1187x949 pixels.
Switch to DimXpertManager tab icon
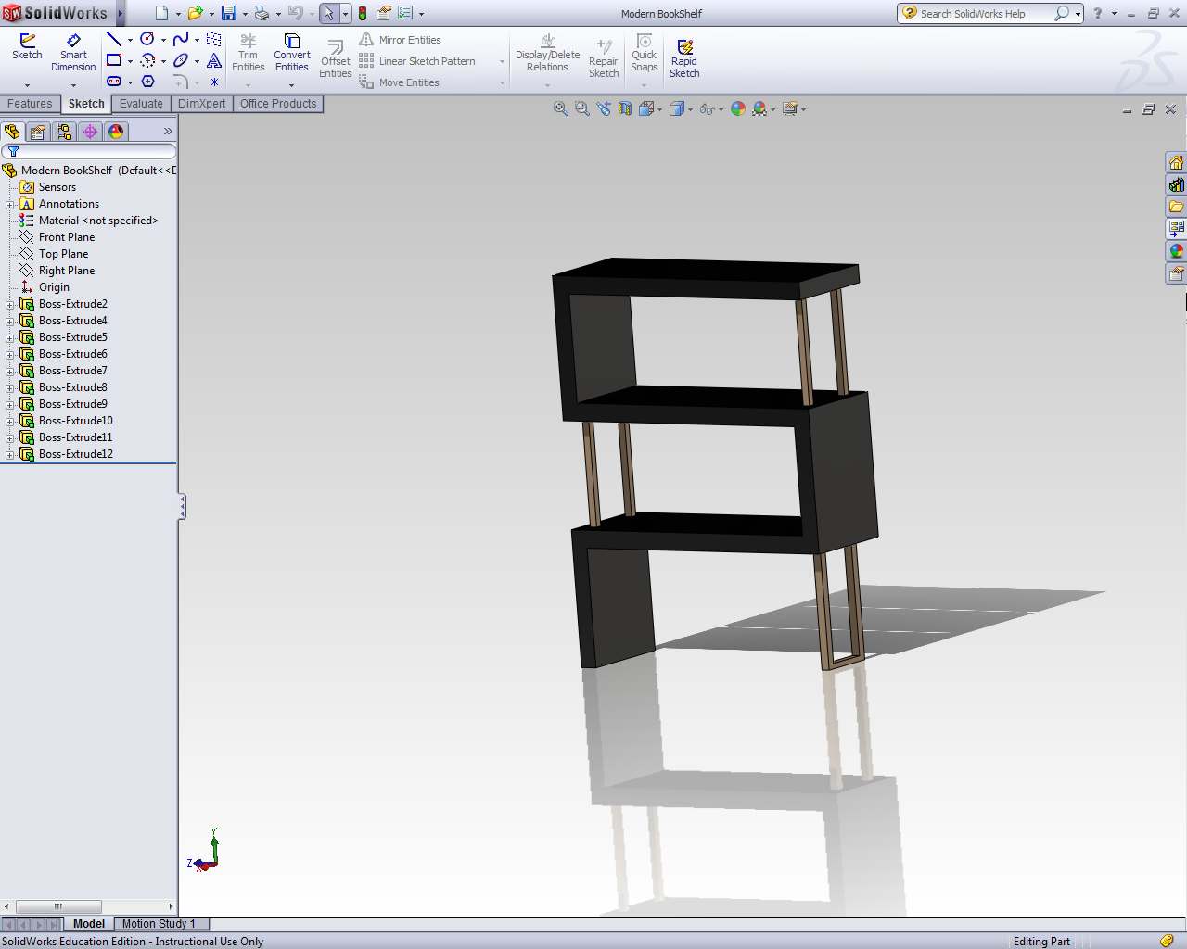tap(90, 132)
